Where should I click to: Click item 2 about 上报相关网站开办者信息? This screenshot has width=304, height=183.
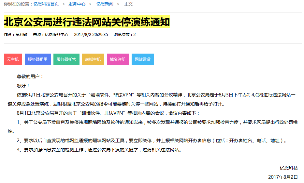tap(152, 141)
